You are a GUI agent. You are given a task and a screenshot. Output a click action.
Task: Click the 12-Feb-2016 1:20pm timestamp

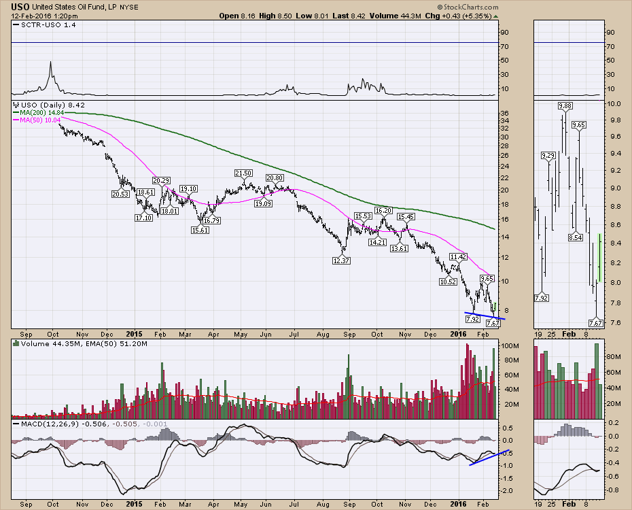point(44,16)
